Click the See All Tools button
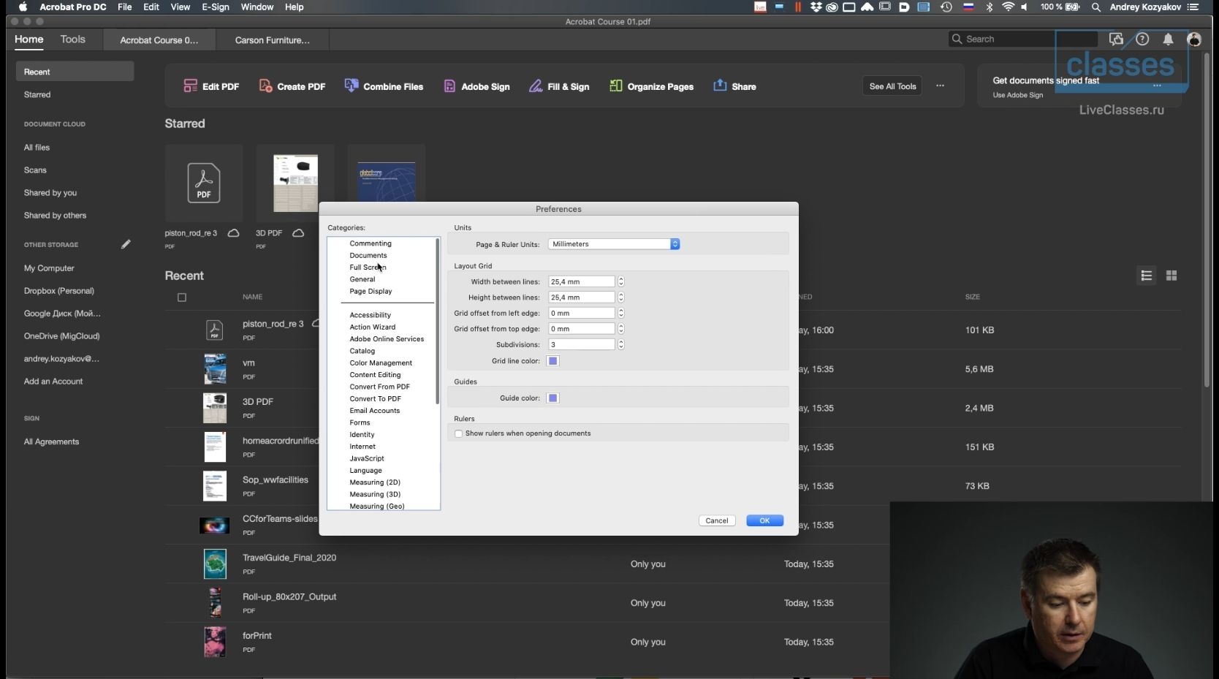1219x679 pixels. click(x=892, y=86)
